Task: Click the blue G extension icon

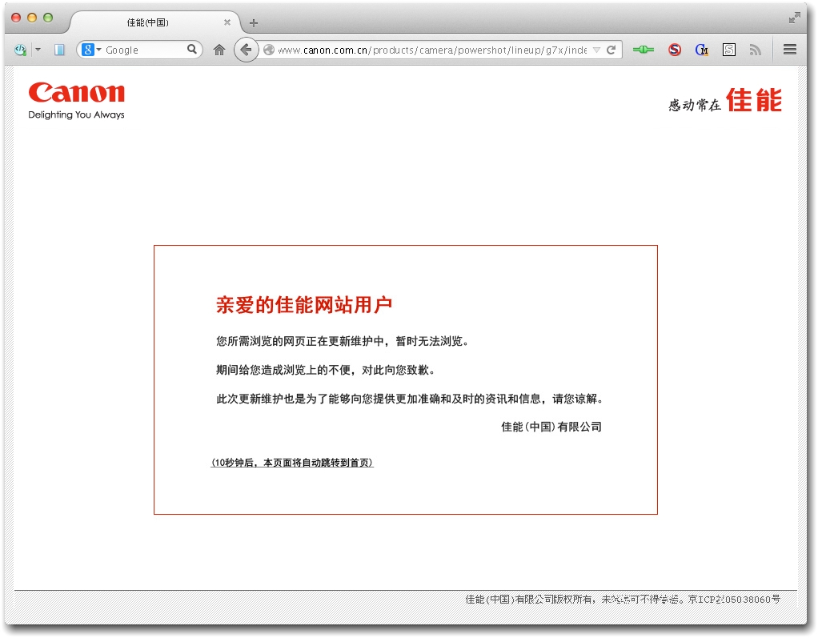Action: tap(702, 50)
